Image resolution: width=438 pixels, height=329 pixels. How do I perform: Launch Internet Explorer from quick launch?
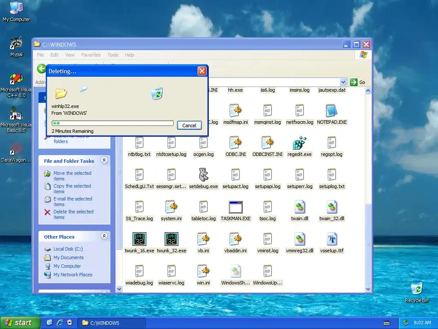click(60, 323)
